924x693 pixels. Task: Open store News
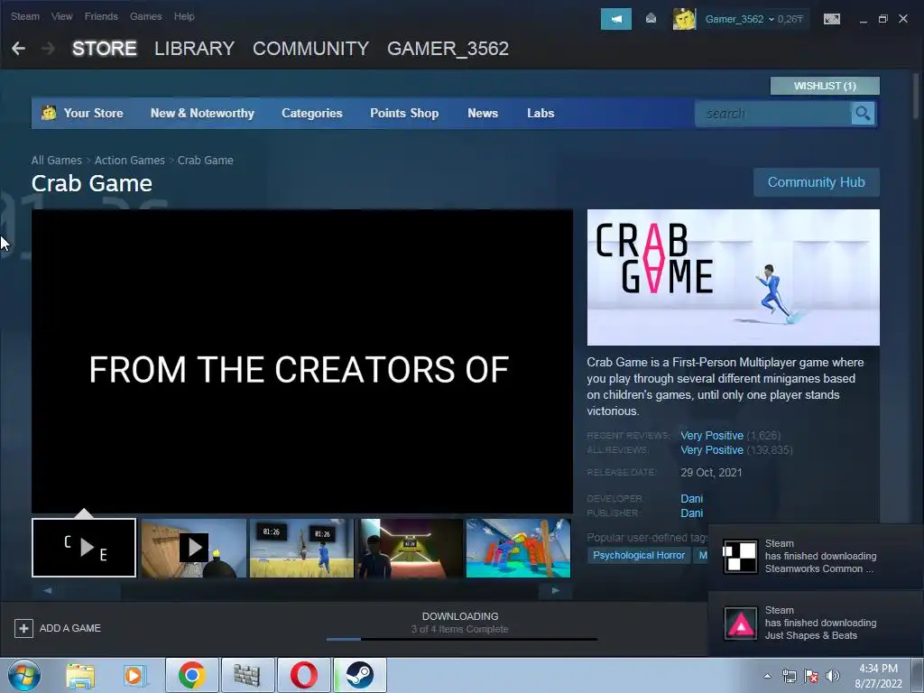pyautogui.click(x=483, y=113)
